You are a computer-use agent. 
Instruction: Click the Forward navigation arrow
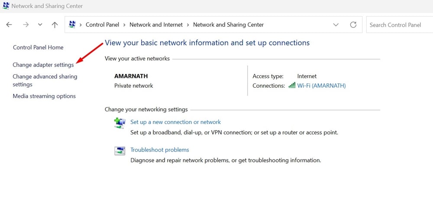[26, 25]
